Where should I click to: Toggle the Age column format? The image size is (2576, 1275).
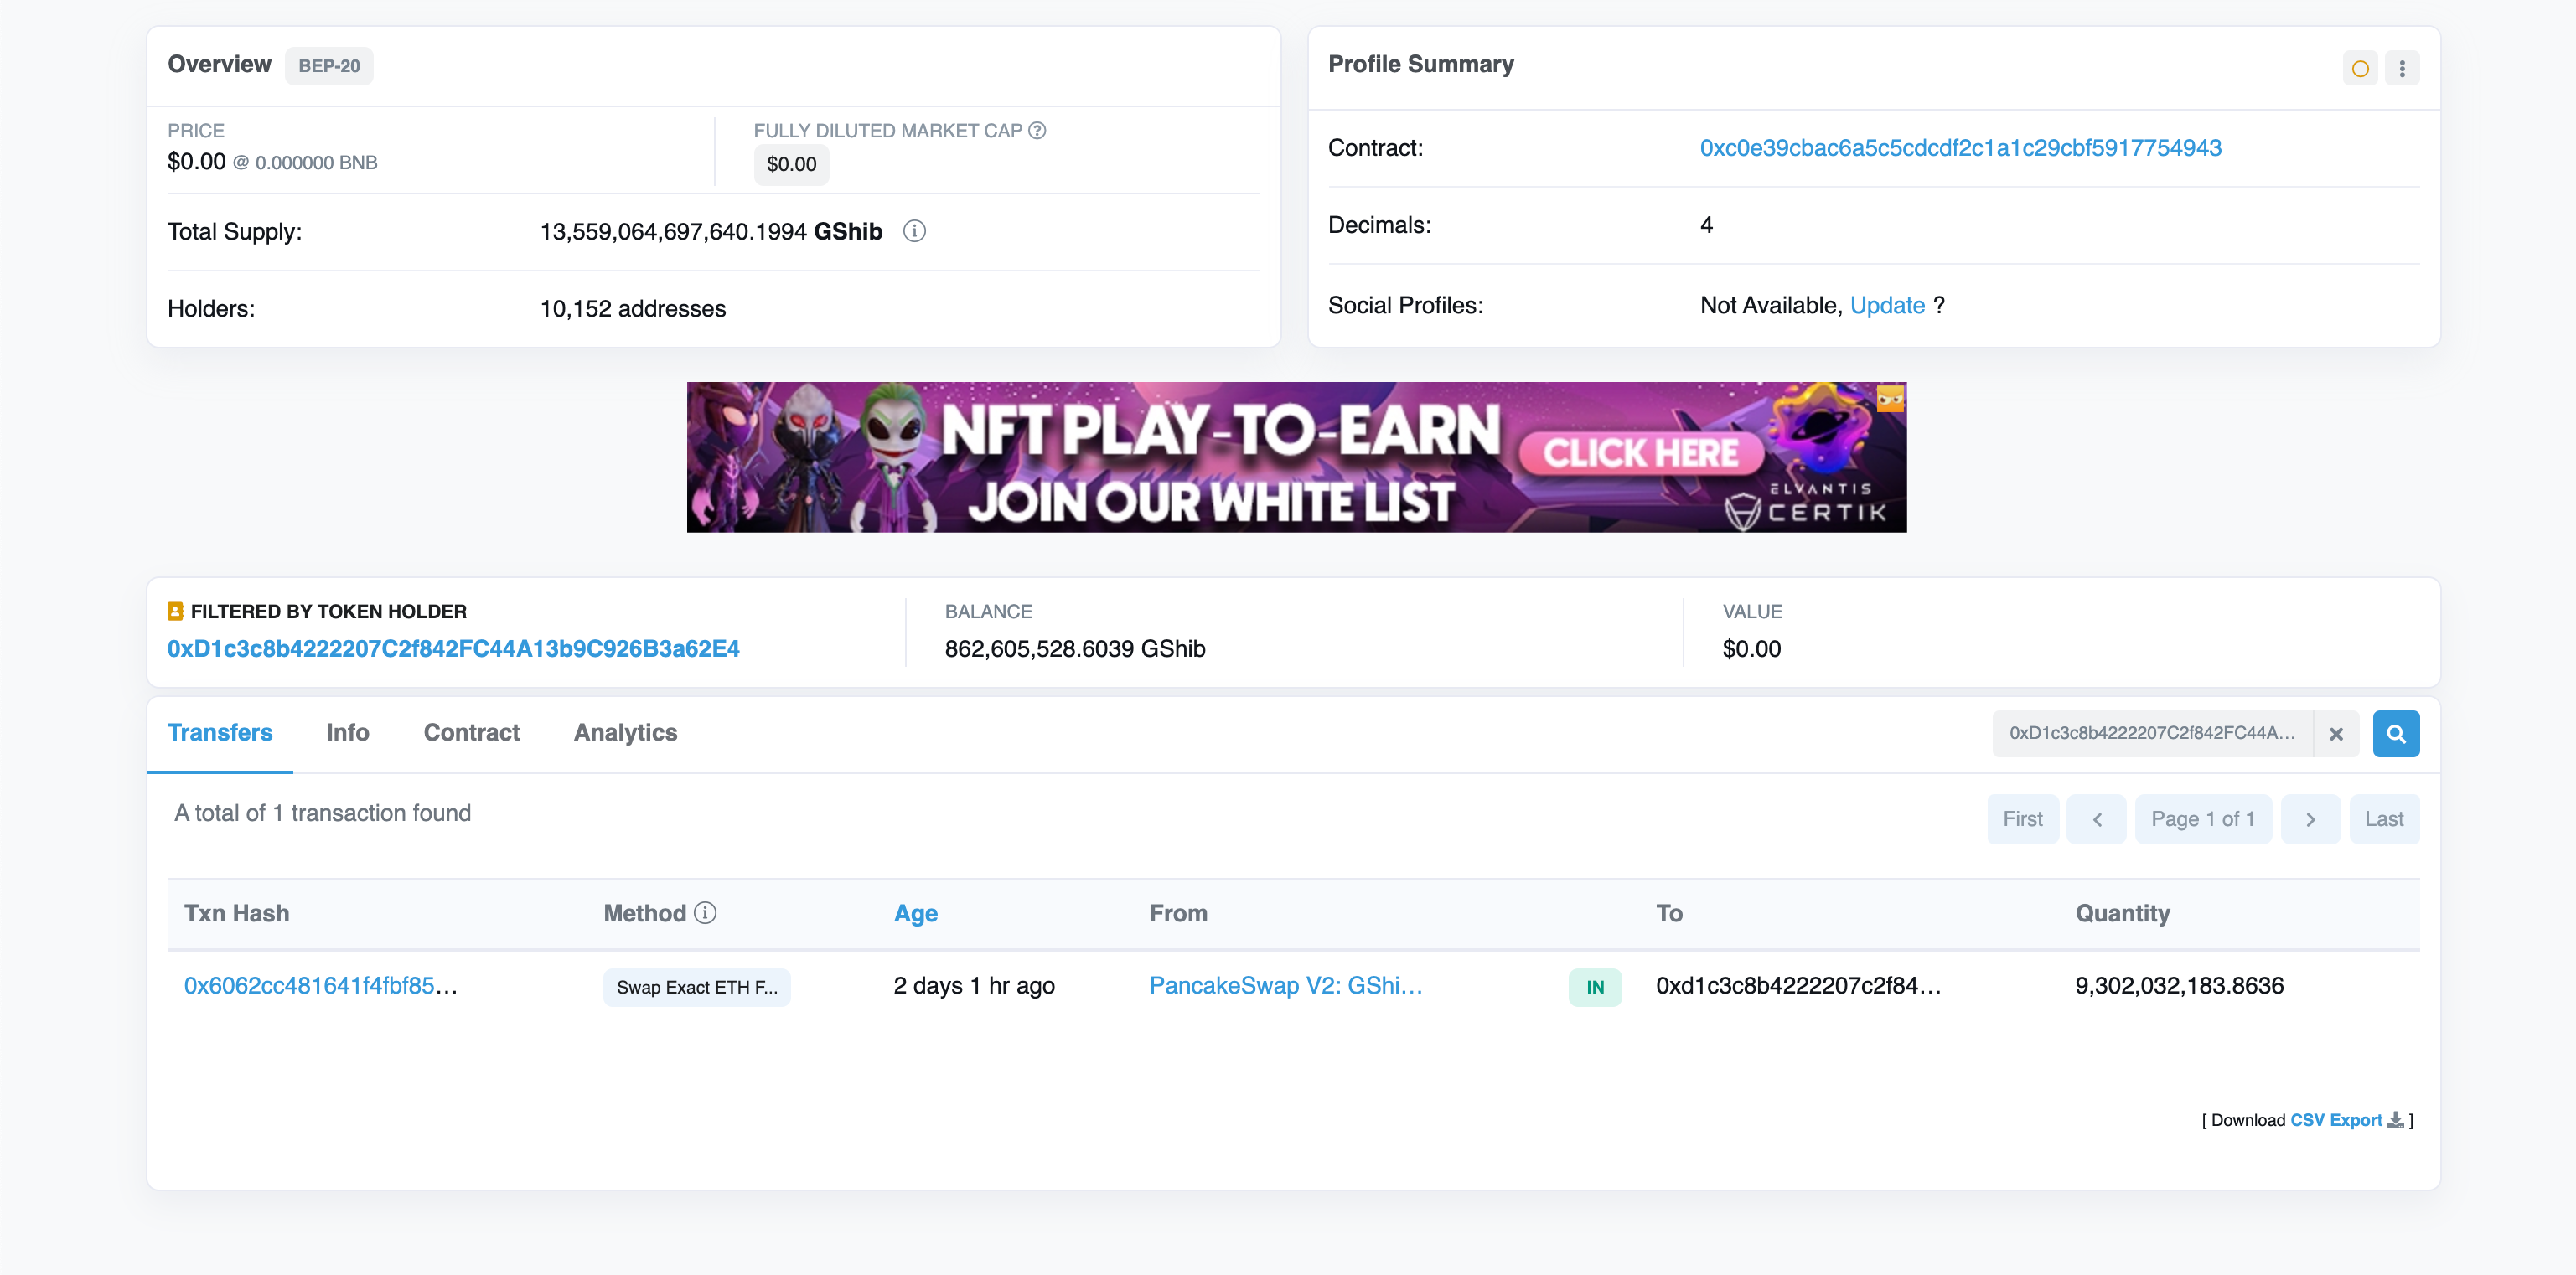click(915, 914)
